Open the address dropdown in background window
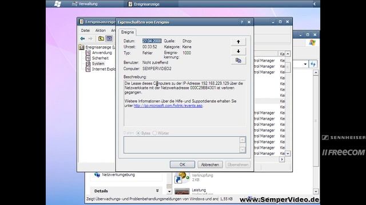 click(x=305, y=64)
